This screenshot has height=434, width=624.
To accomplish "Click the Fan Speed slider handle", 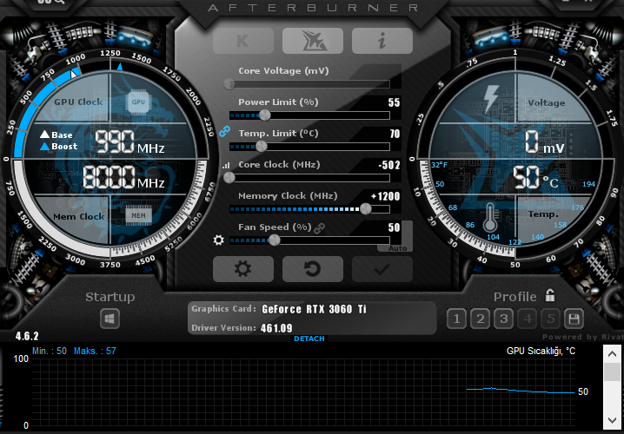I will tap(274, 240).
